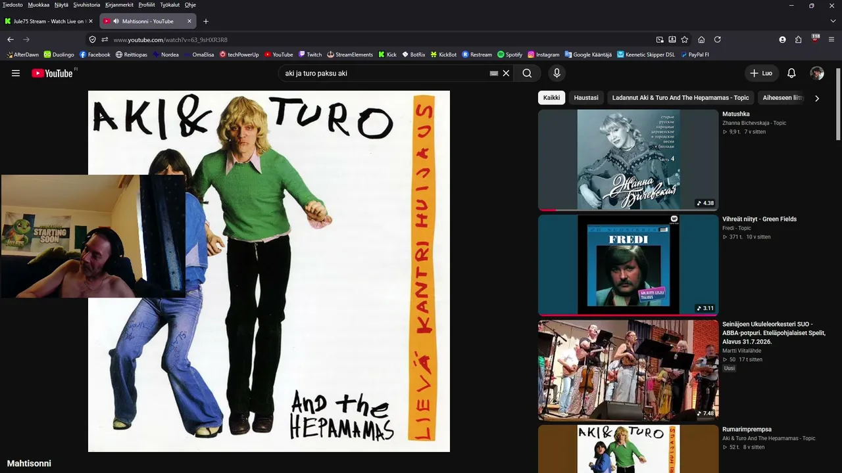
Task: Open the YouTube guide hamburger menu
Action: tap(16, 73)
